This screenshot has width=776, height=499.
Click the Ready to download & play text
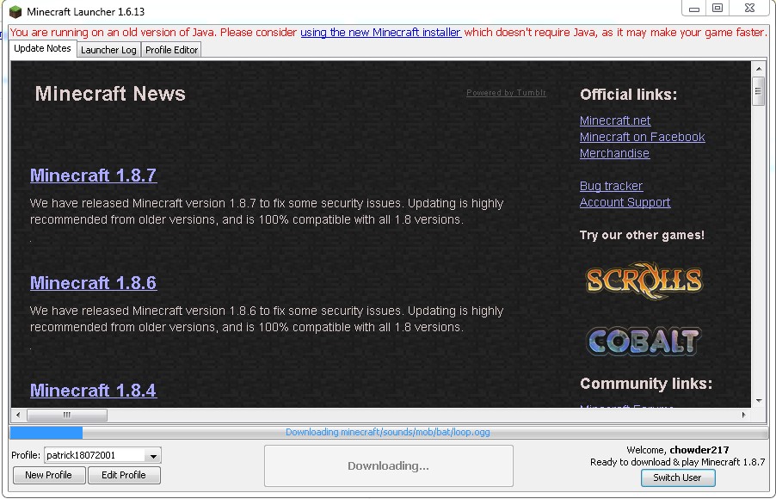pyautogui.click(x=678, y=462)
